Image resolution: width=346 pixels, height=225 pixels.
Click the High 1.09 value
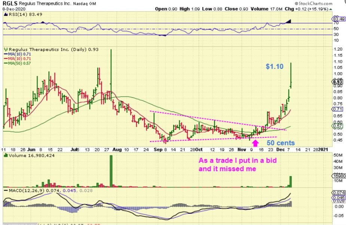190,9
